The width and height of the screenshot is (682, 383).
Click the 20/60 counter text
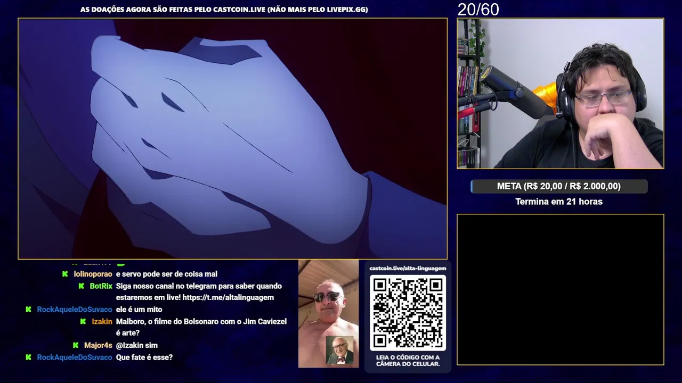478,9
